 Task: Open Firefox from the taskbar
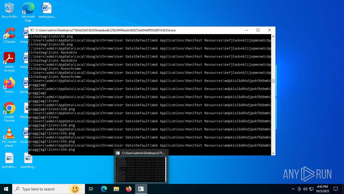pos(129,189)
